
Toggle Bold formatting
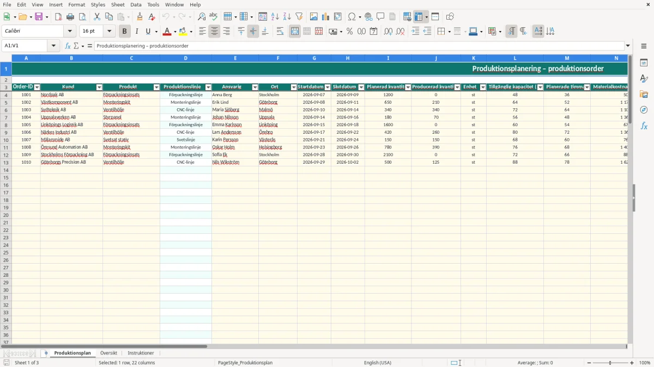124,32
